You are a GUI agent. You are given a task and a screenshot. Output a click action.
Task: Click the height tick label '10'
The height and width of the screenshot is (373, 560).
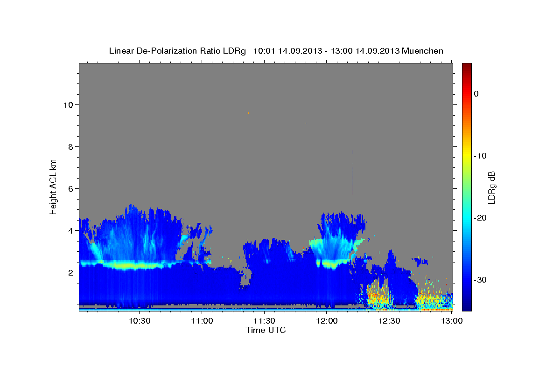click(69, 104)
